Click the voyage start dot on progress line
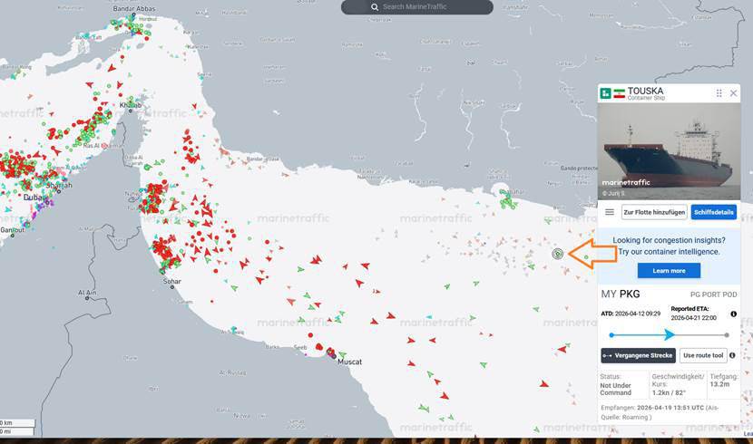Viewport: 753px width, 444px height. tap(611, 335)
